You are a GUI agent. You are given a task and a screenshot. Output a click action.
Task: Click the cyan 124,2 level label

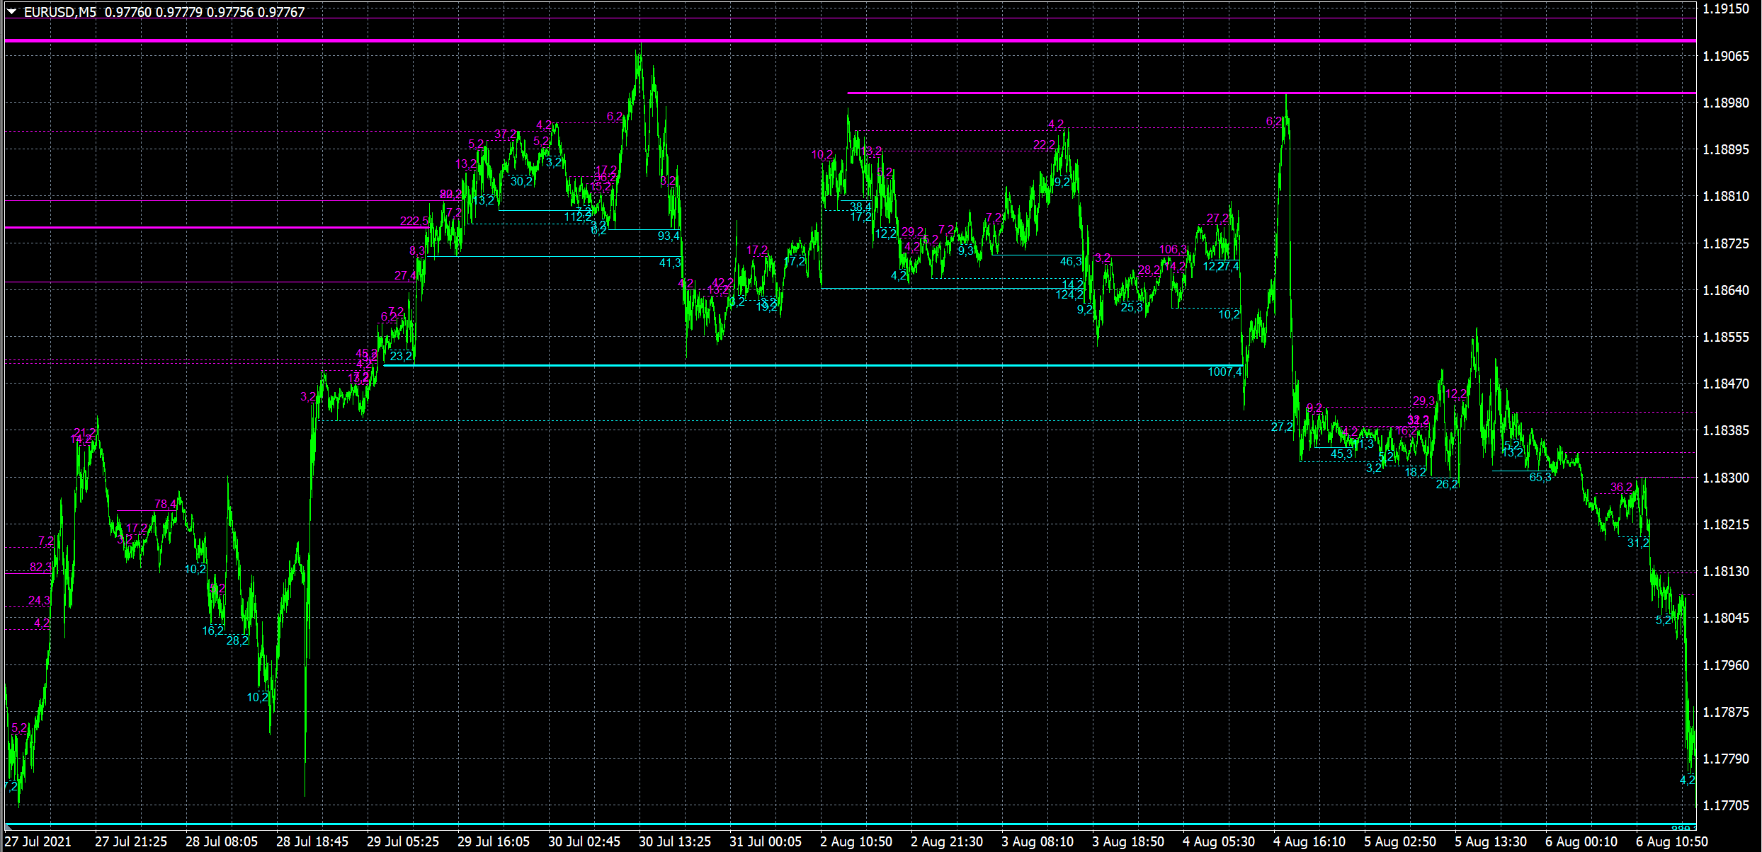pyautogui.click(x=1069, y=294)
